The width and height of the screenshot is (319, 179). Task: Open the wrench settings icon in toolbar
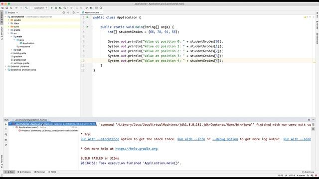[87, 8]
